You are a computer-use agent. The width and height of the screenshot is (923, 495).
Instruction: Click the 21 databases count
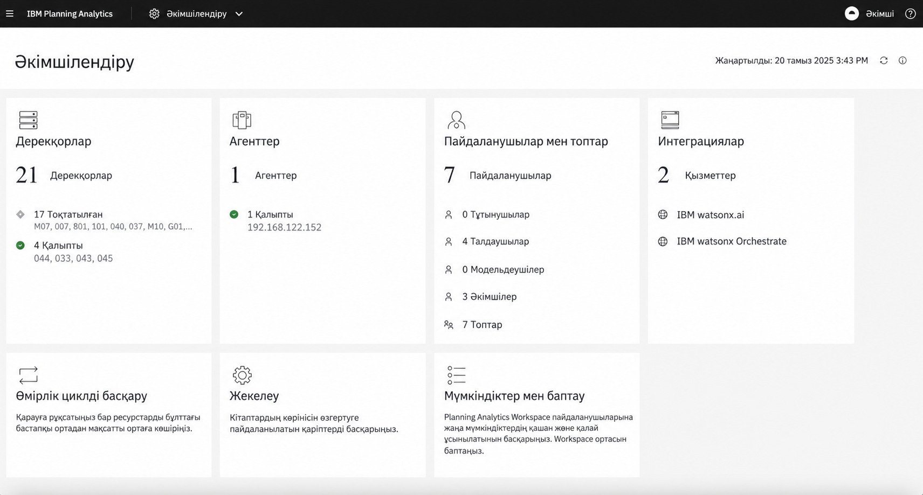[x=26, y=175]
